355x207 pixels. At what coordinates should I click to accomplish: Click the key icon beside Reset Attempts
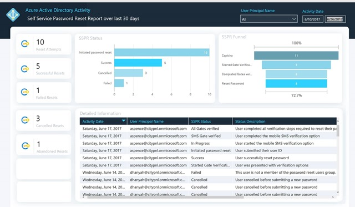(25, 43)
